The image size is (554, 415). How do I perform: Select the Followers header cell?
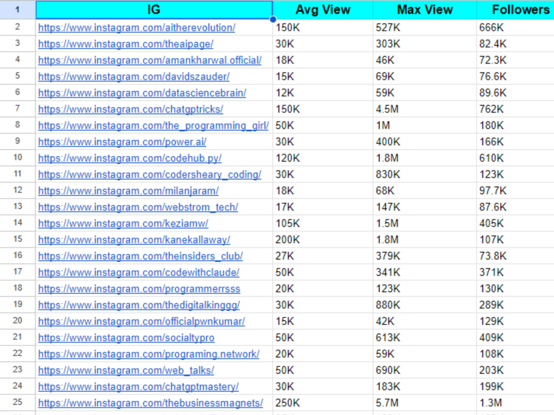(x=515, y=10)
